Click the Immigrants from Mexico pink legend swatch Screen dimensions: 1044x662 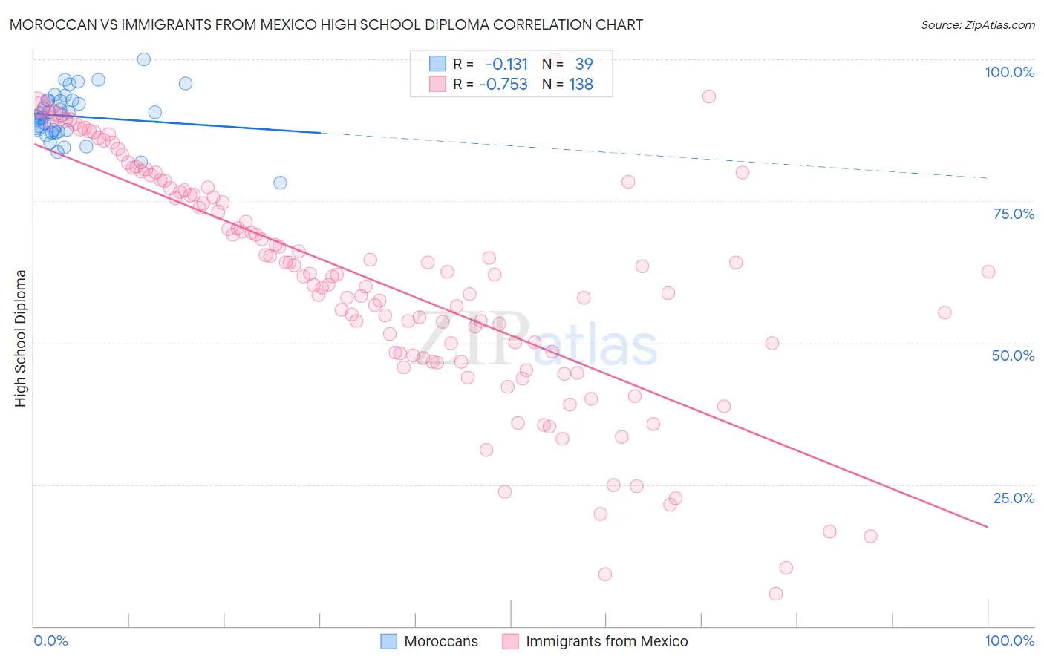(510, 641)
